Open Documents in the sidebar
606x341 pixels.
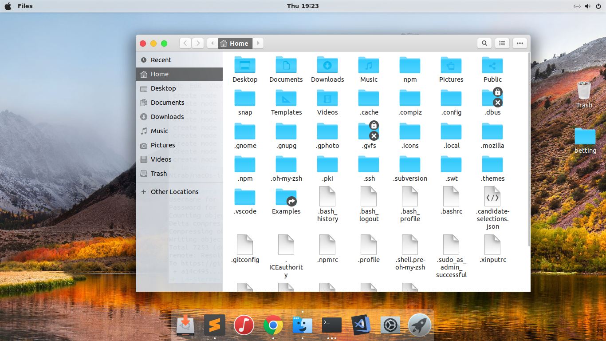click(179, 103)
